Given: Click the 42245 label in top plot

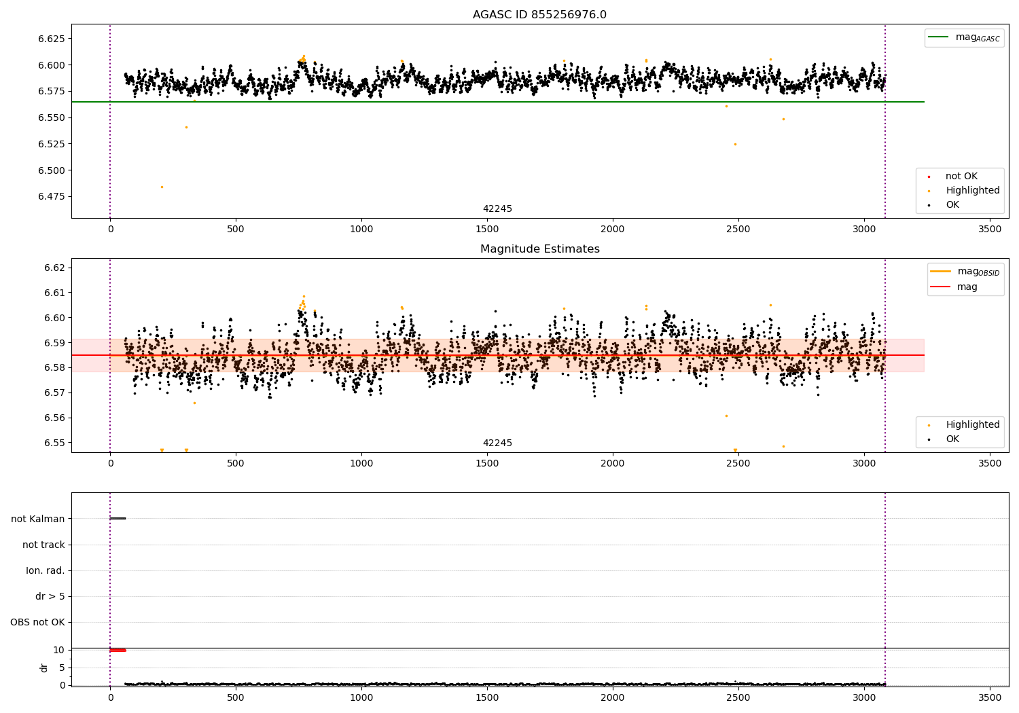Looking at the screenshot, I should (x=497, y=209).
